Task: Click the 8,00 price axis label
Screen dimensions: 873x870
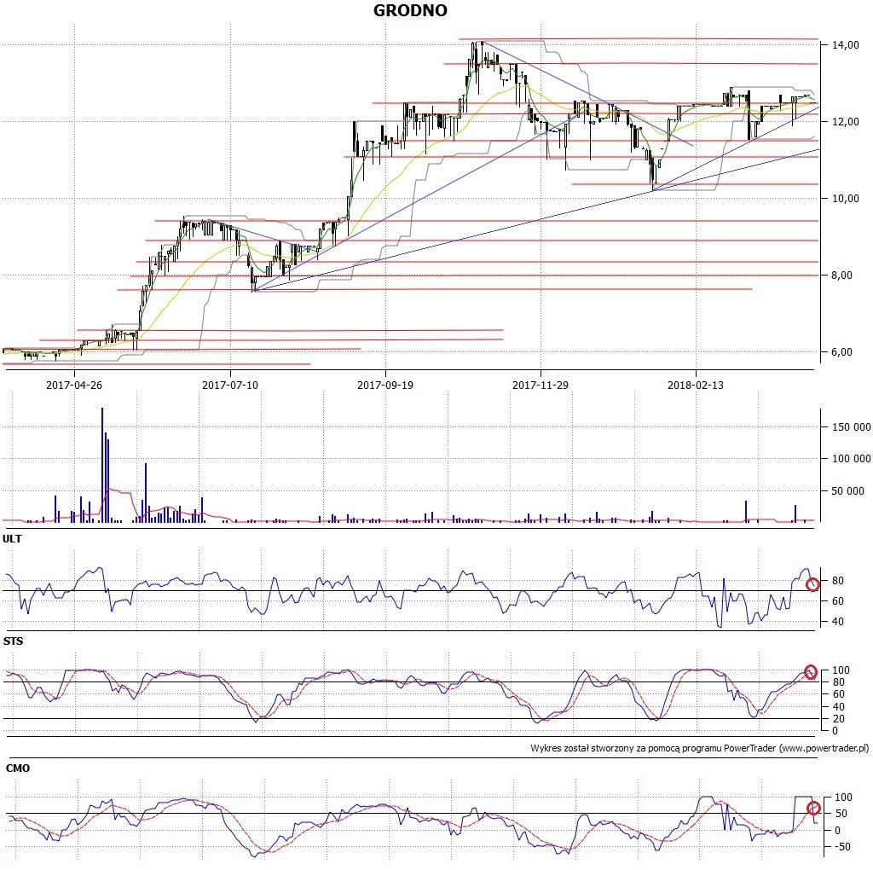Action: (x=841, y=275)
